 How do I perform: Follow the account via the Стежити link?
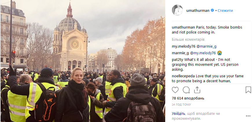[225, 10]
